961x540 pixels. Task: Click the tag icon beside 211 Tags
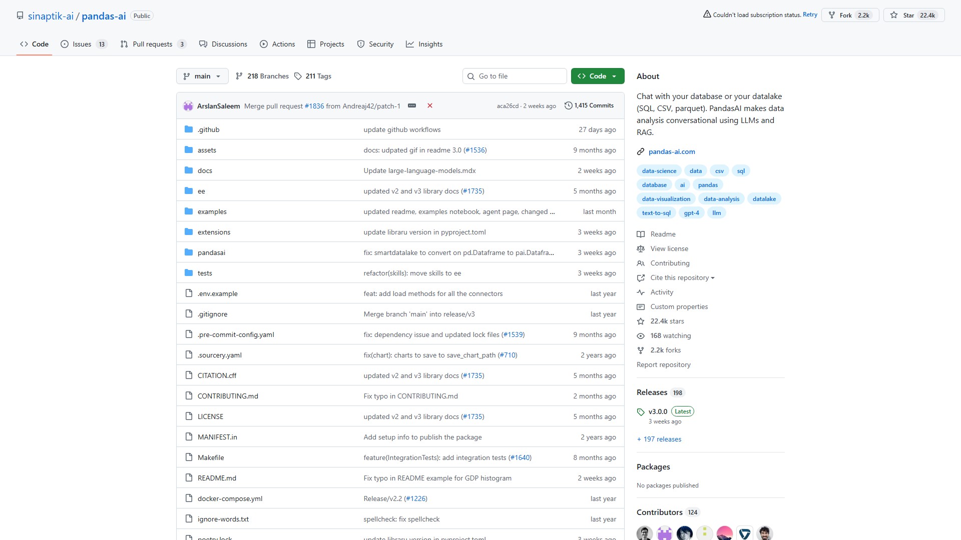298,76
